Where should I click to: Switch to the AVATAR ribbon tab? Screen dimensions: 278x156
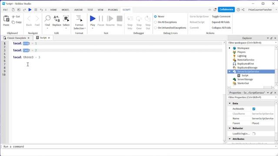78,10
